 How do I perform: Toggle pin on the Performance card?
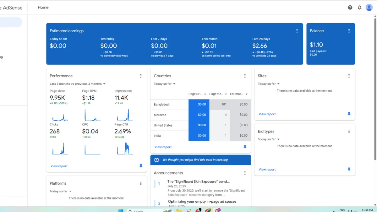(x=141, y=166)
